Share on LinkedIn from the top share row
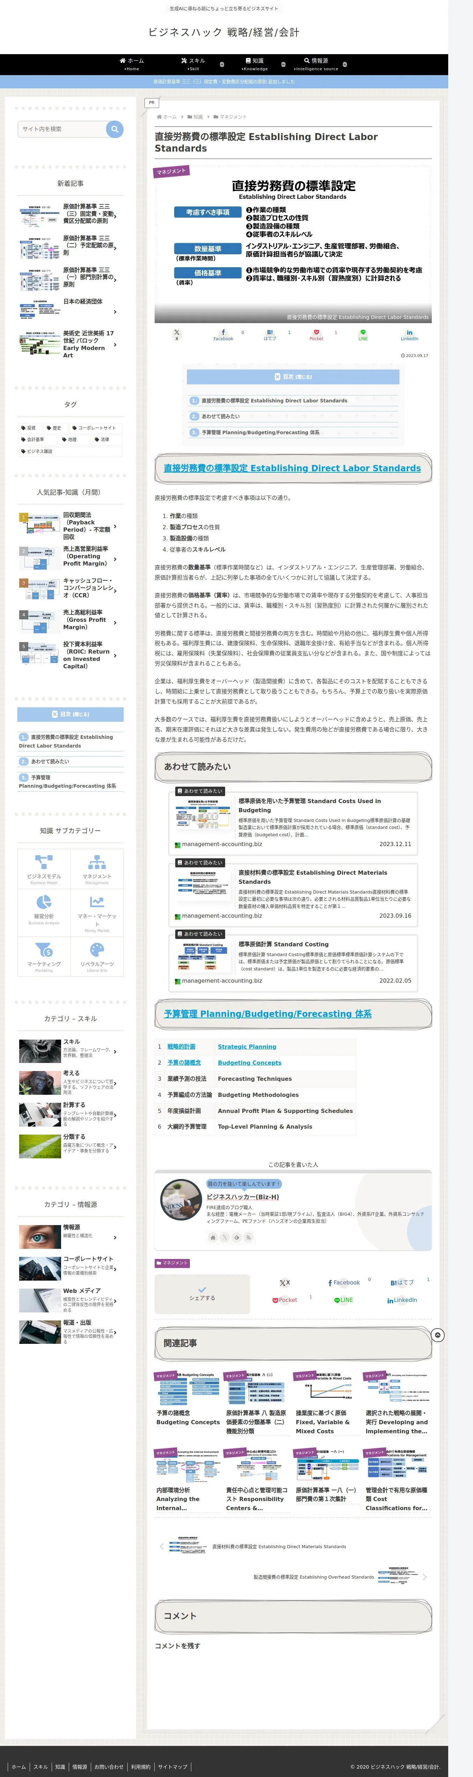The width and height of the screenshot is (473, 1777). click(x=409, y=335)
